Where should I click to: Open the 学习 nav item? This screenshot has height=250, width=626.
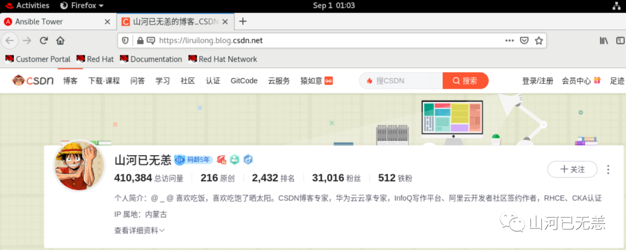pos(162,81)
